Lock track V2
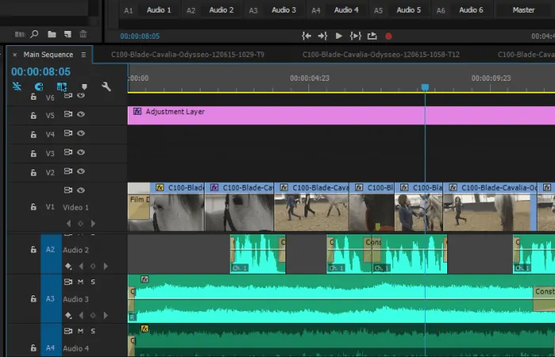Viewport: 555px width, 357px height. (x=33, y=173)
